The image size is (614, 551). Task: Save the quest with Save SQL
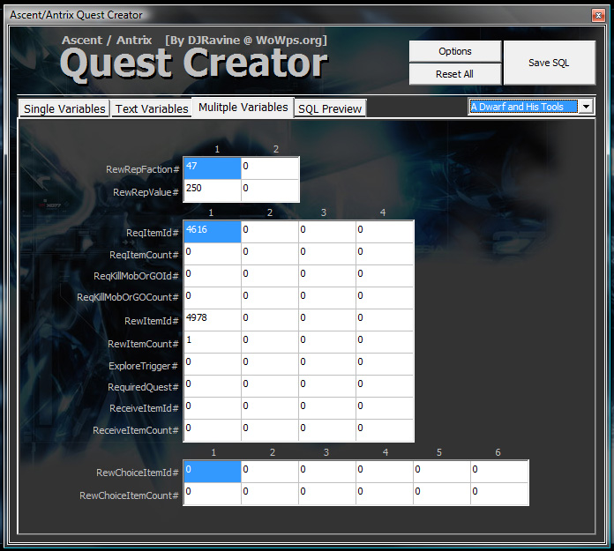(550, 63)
